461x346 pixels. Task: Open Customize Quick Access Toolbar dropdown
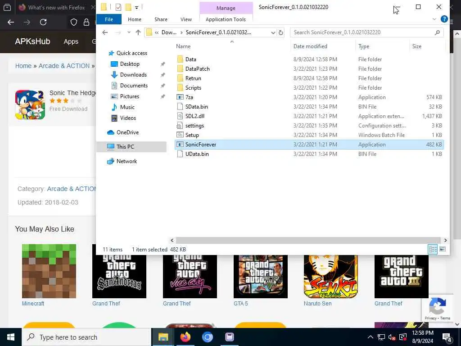(x=137, y=7)
